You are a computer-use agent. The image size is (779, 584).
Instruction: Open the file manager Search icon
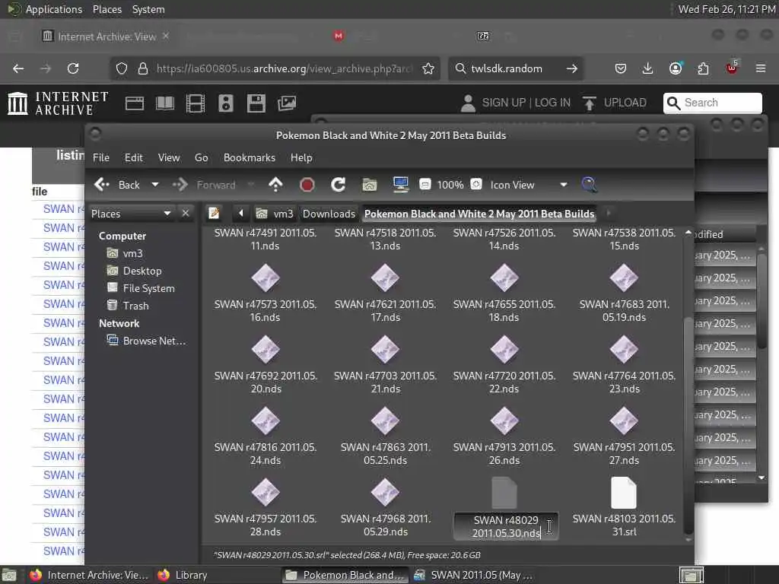point(590,185)
